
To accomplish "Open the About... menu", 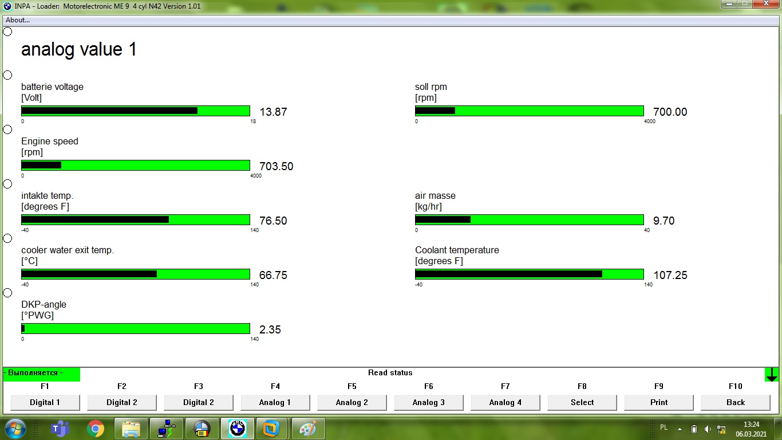I will (18, 20).
